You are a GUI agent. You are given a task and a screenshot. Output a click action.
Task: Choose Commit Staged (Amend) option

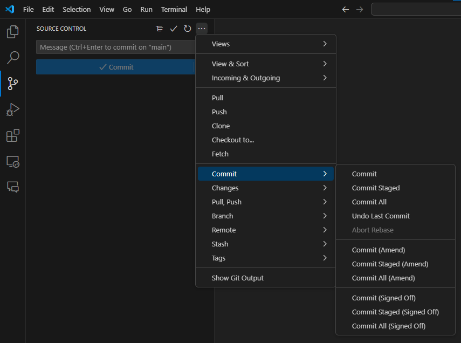point(390,264)
